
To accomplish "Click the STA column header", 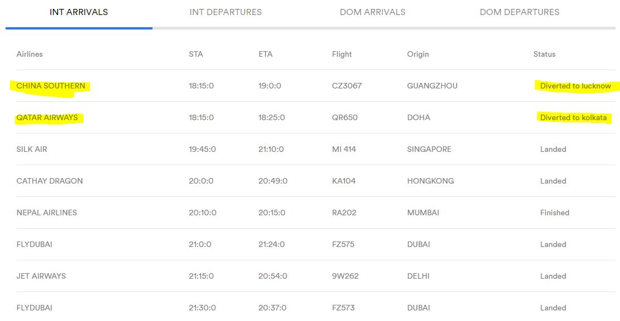I will pos(196,54).
